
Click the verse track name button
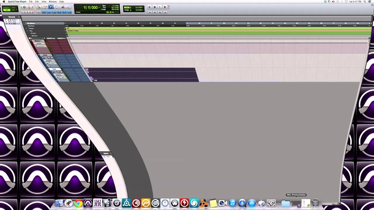45,55
